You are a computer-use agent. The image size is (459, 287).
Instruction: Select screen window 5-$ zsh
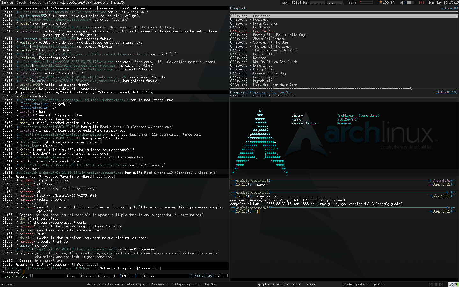pyautogui.click(x=147, y=276)
